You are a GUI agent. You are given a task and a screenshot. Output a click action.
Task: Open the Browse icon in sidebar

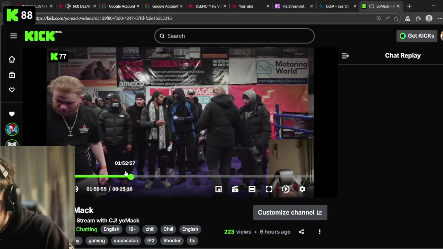[12, 75]
